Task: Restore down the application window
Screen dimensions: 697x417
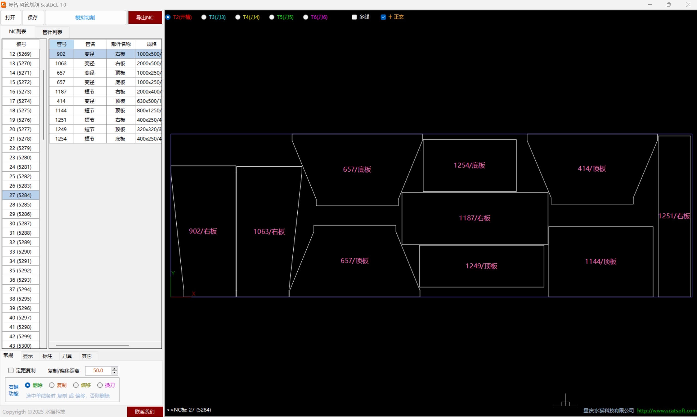Action: click(669, 4)
